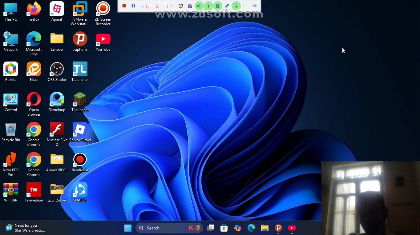Image resolution: width=420 pixels, height=235 pixels.
Task: Select the VMware Workstation desktop shortcut
Action: click(80, 14)
